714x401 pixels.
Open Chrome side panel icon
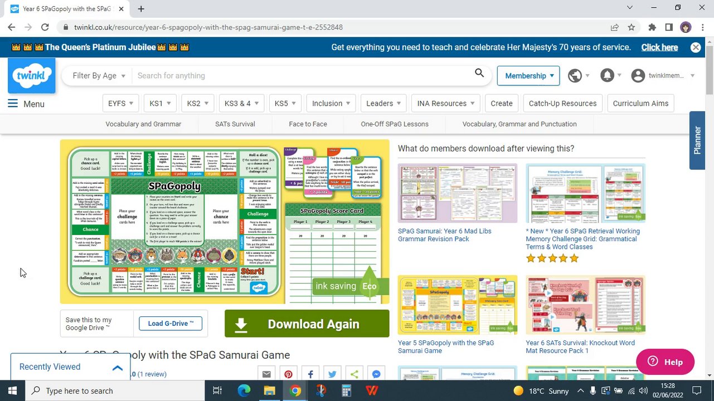tap(669, 27)
